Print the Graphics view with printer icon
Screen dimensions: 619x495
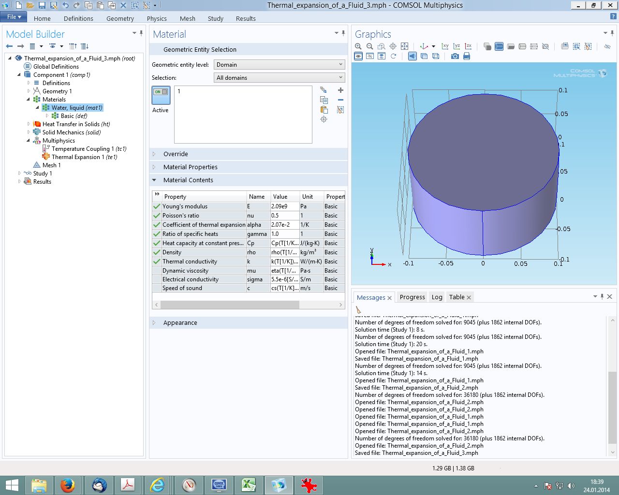point(467,57)
